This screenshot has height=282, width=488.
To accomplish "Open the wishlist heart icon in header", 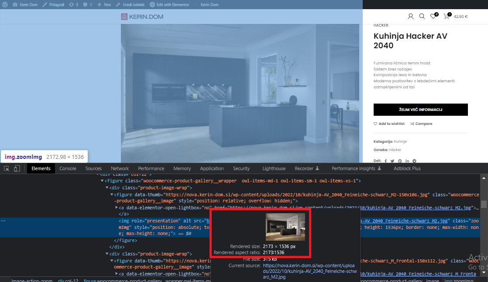I will tap(433, 16).
